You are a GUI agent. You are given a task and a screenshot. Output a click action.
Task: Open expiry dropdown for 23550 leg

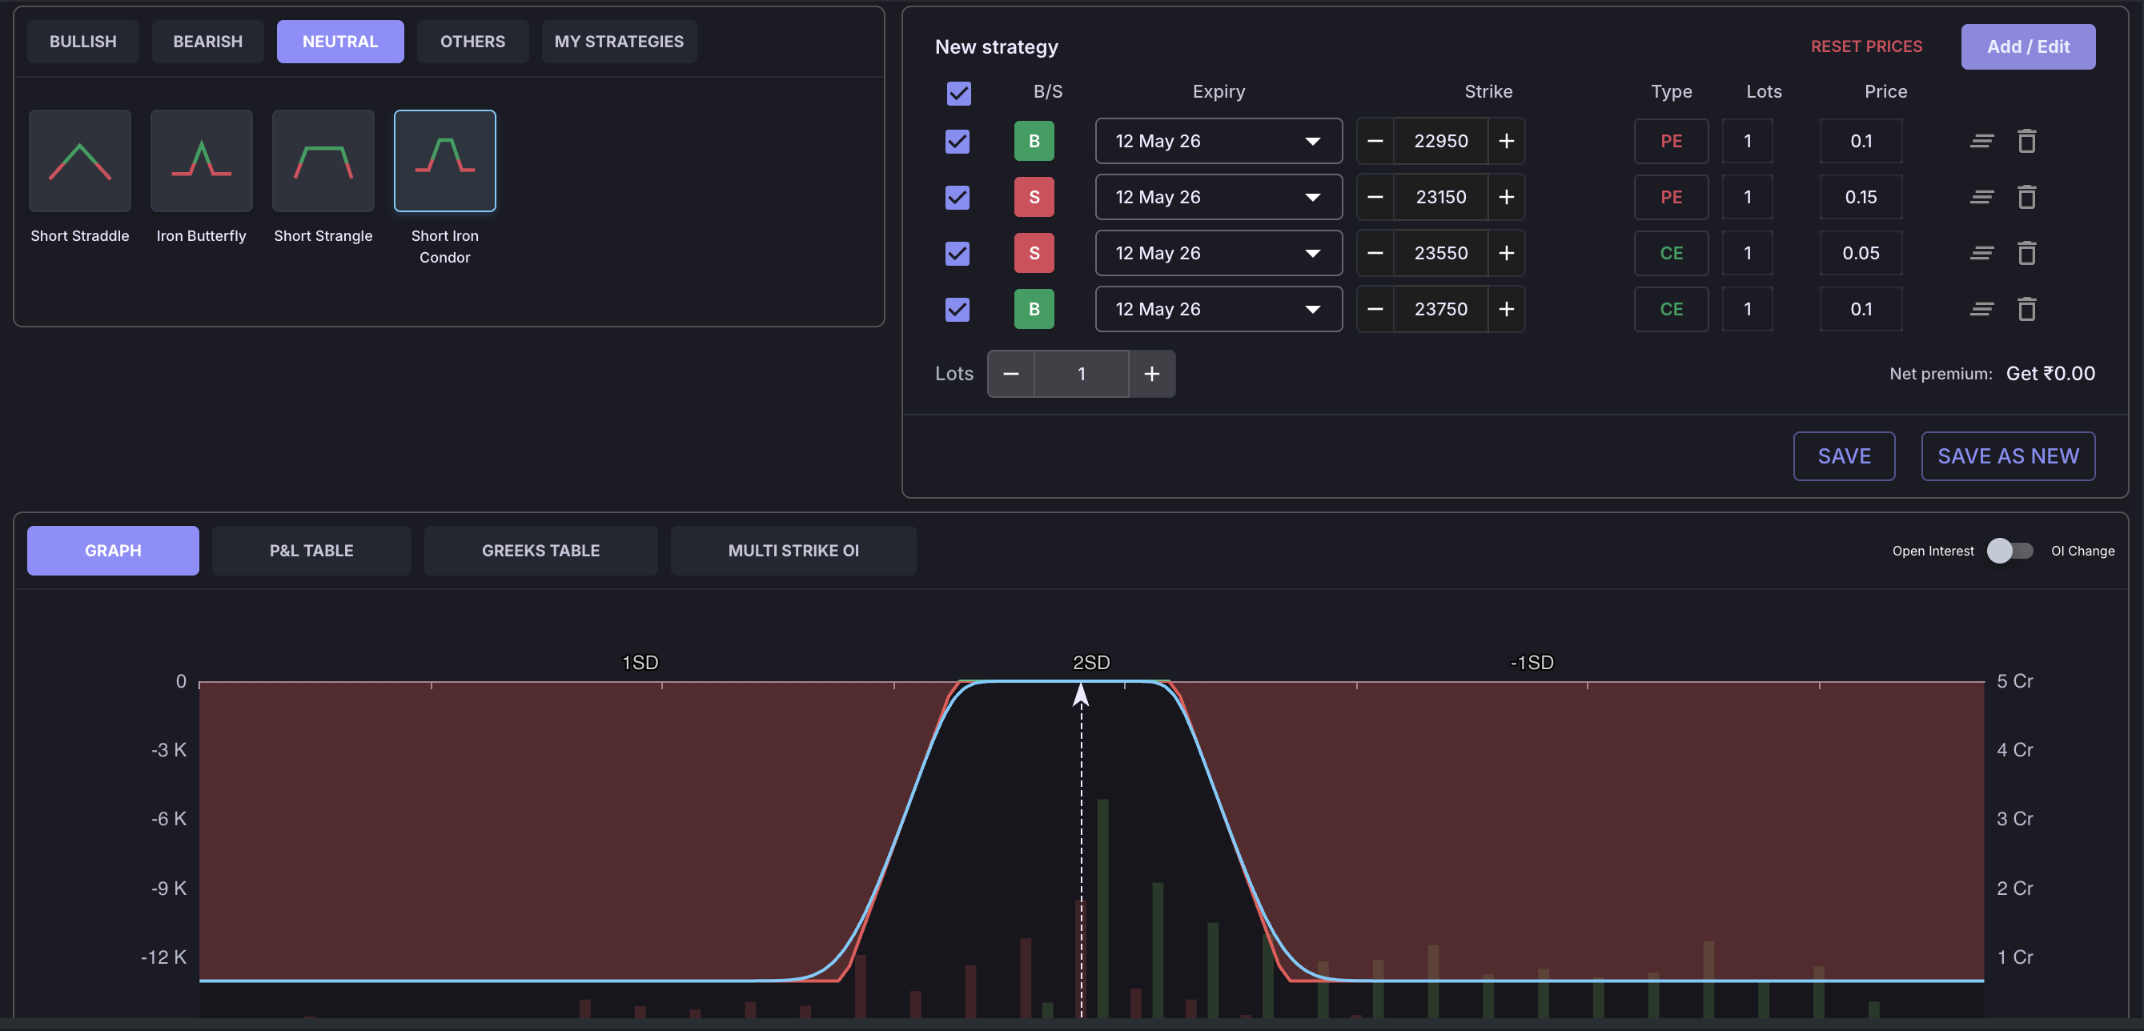point(1219,253)
